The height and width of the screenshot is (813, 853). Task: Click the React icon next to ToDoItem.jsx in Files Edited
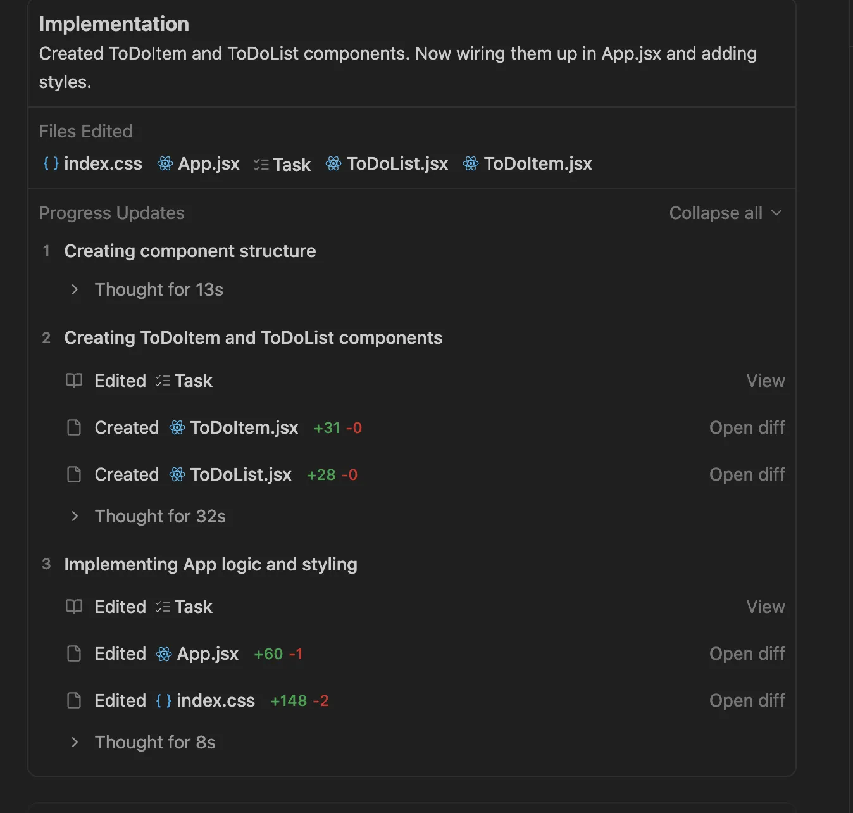(471, 163)
